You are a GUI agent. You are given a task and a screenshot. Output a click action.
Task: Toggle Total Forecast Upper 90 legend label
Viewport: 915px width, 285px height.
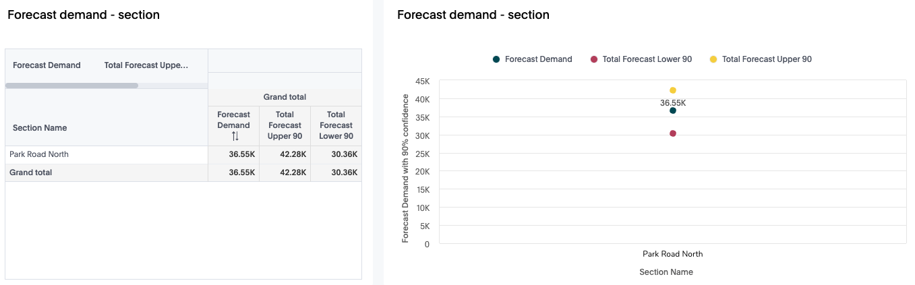[767, 59]
